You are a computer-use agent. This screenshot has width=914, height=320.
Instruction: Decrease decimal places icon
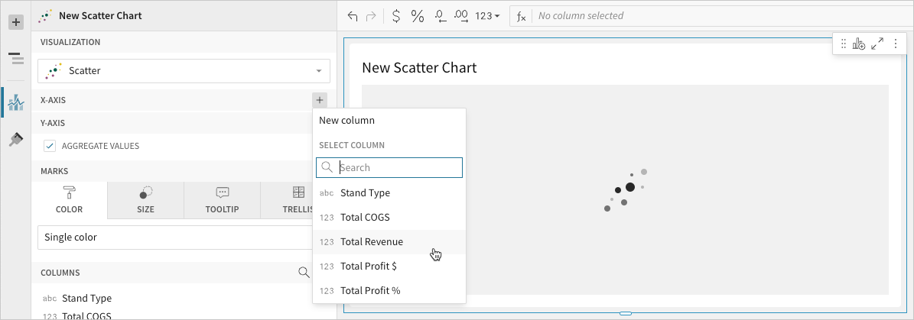click(x=441, y=16)
